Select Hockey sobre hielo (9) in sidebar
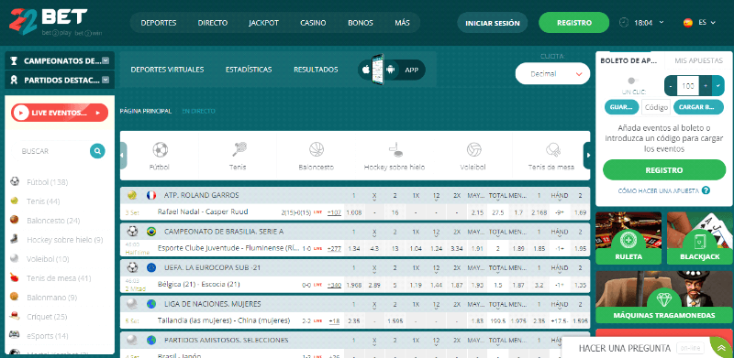 tap(64, 240)
